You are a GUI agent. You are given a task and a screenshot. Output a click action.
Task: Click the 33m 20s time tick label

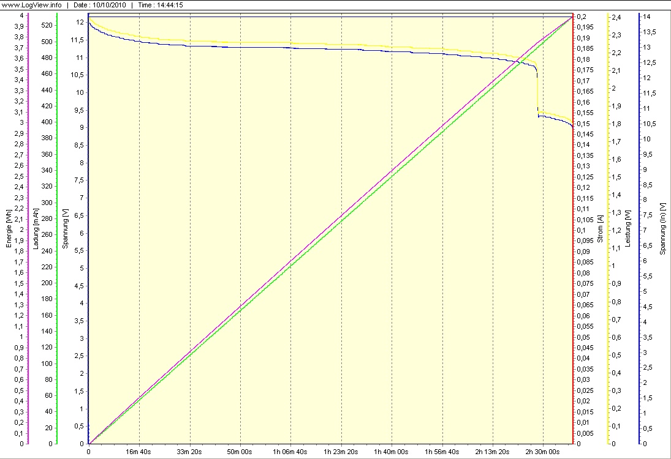(189, 452)
